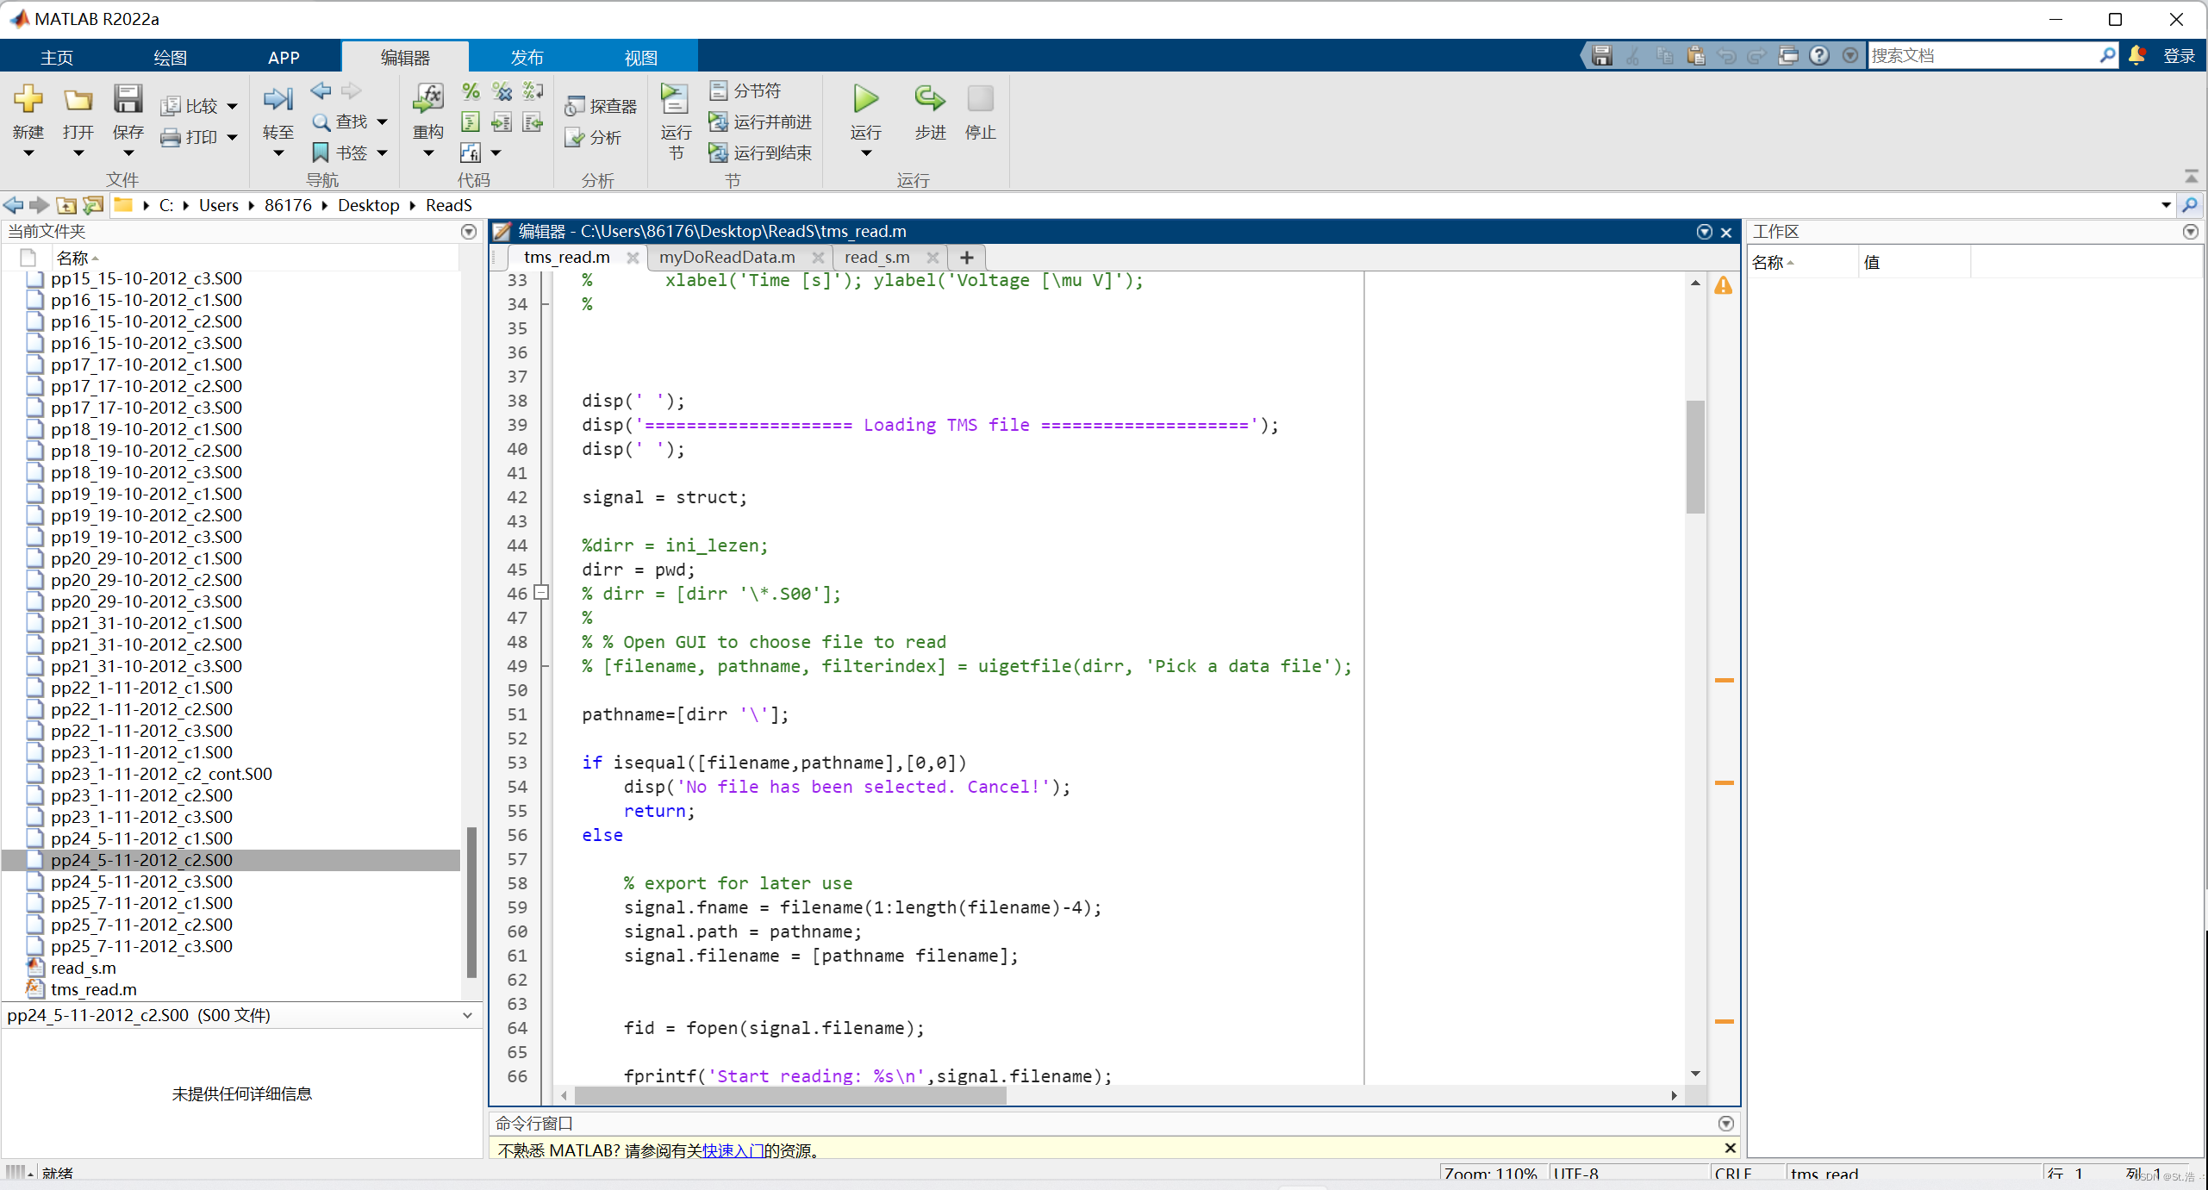
Task: Click the notification bell icon
Action: coord(2136,55)
